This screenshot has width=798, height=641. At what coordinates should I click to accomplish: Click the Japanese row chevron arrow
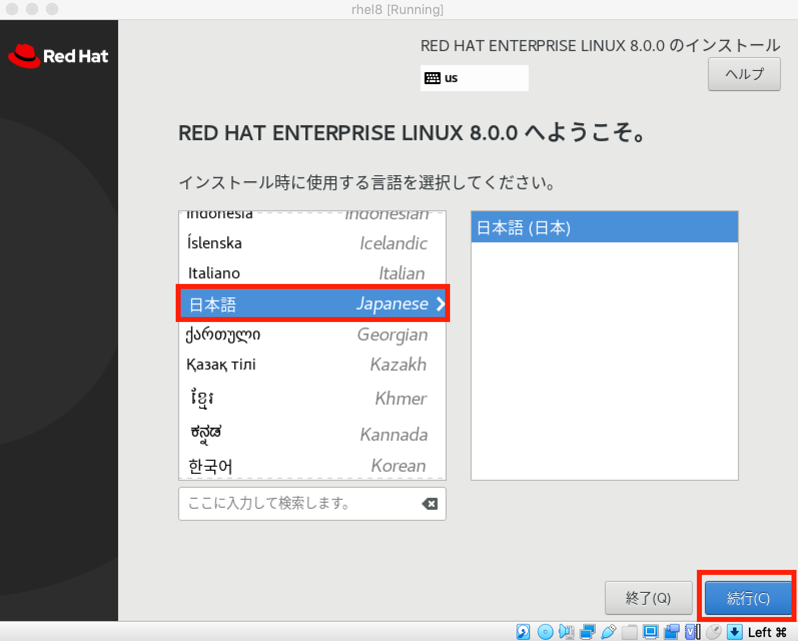440,304
